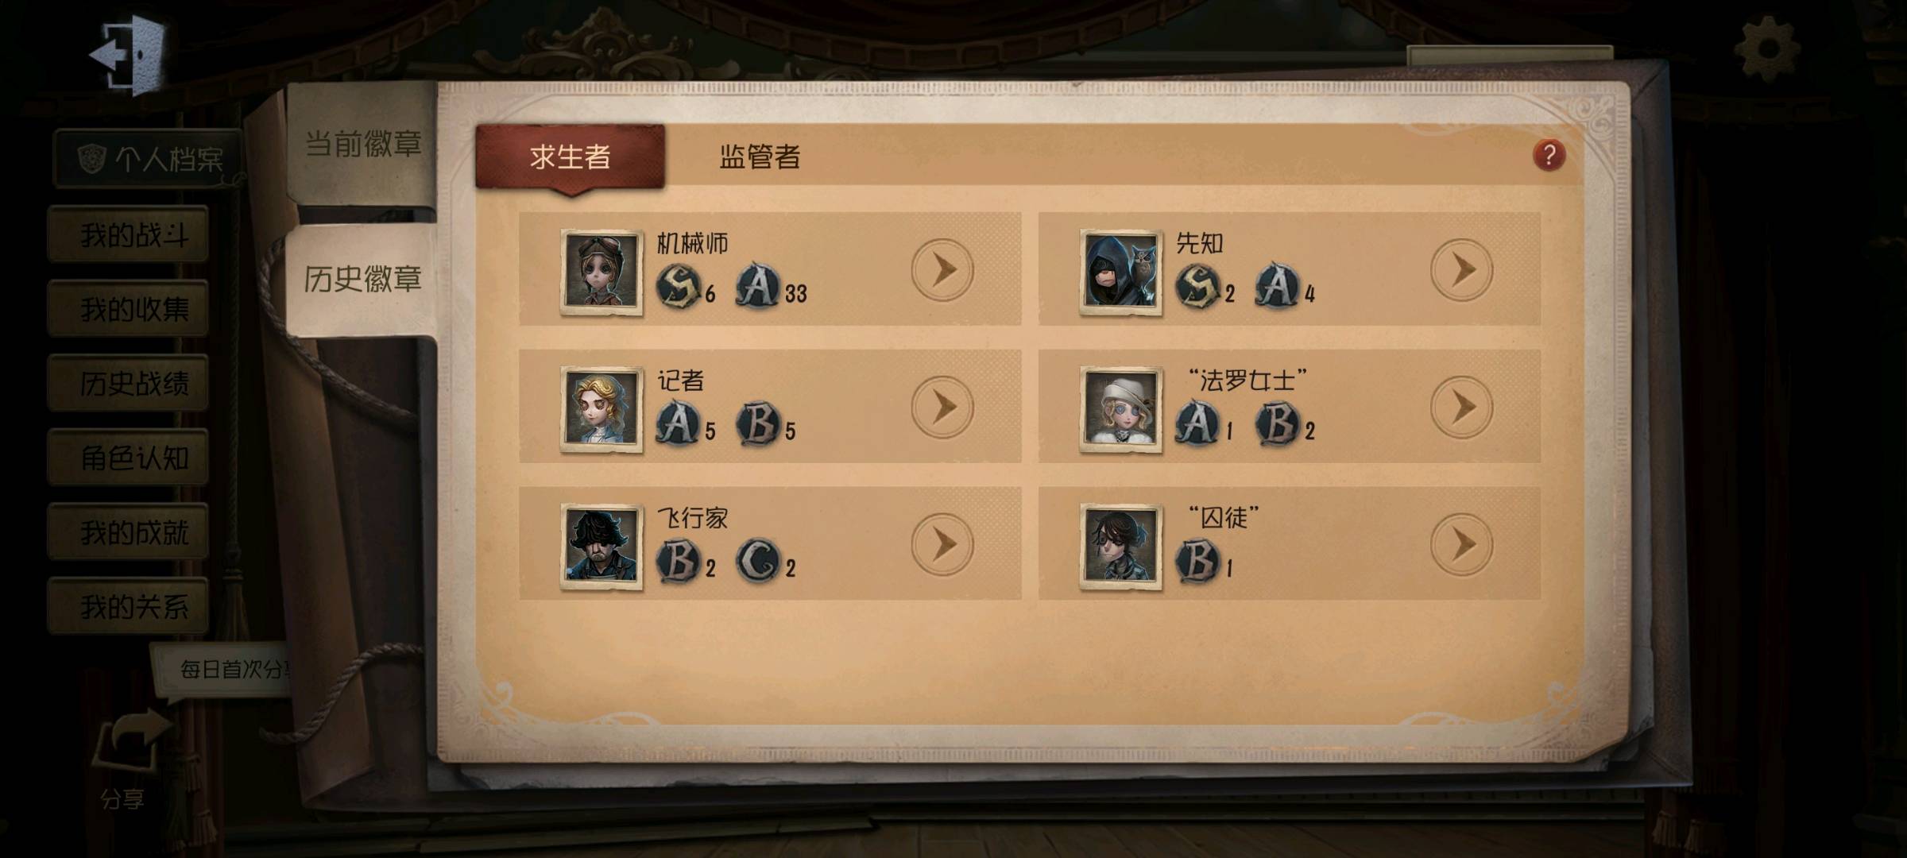Click the 囚徒 B badge icon
The height and width of the screenshot is (858, 1907).
[1198, 561]
